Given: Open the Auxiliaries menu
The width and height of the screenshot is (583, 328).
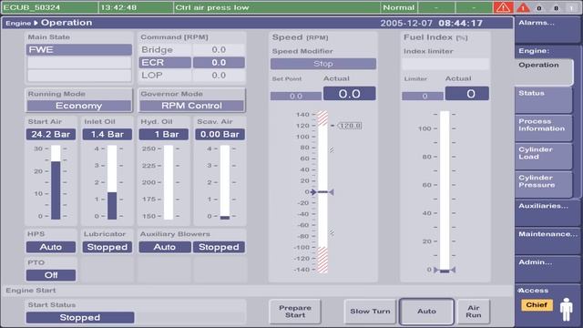Looking at the screenshot, I should pyautogui.click(x=547, y=212).
